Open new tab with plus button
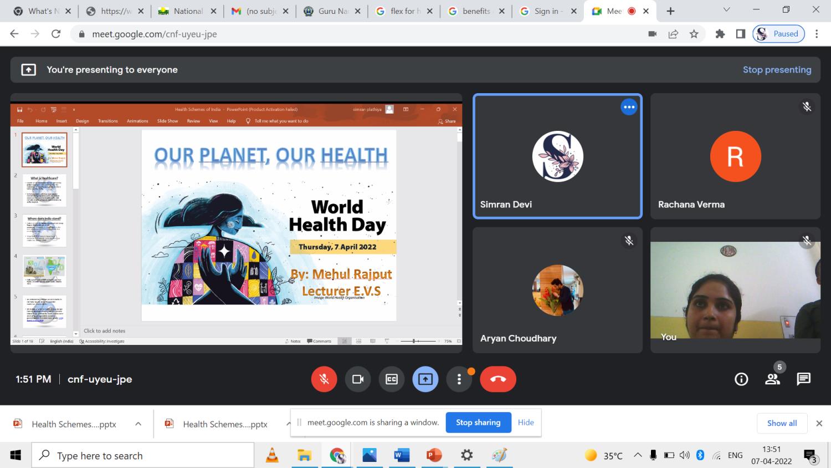Screen dimensions: 831x468 pos(670,11)
